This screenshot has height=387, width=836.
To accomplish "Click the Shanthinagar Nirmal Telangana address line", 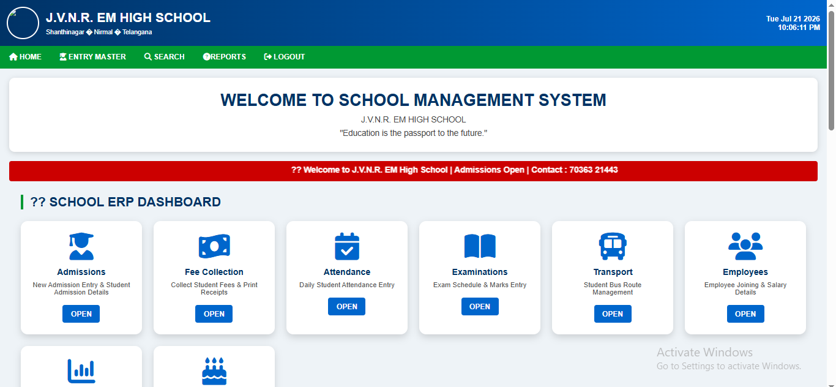I will pyautogui.click(x=99, y=32).
